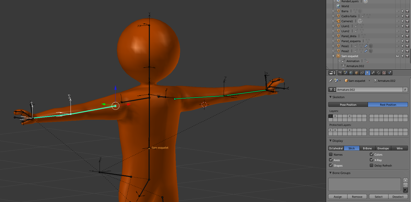Click the World globe icon in outliner
Viewport: 411px width, 202px height.
click(338, 6)
